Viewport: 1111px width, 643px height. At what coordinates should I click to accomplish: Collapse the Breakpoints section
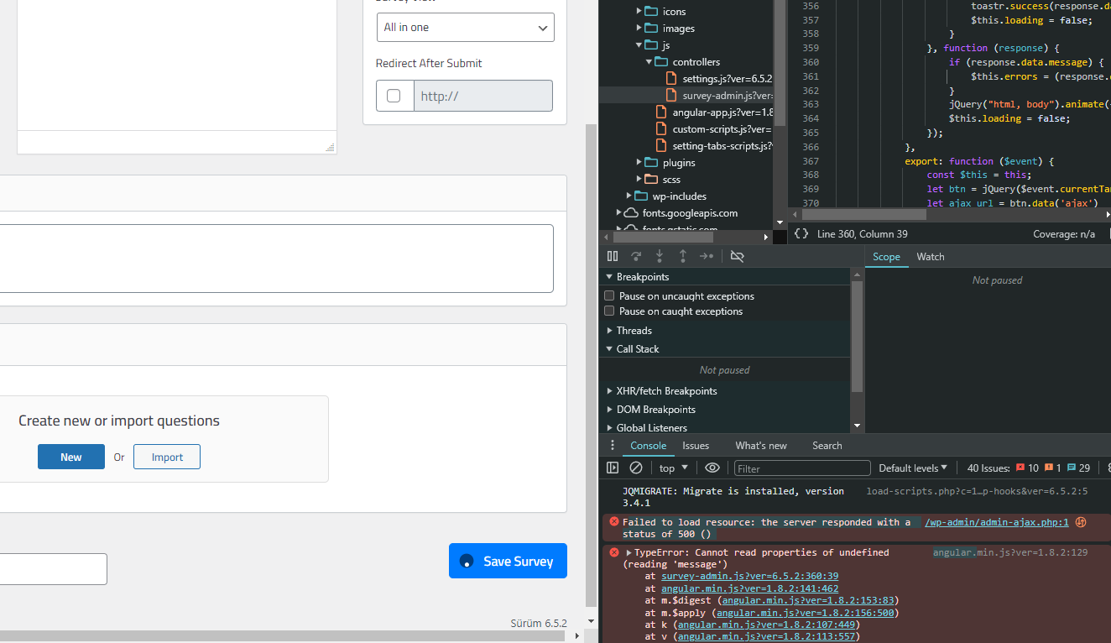pos(609,277)
